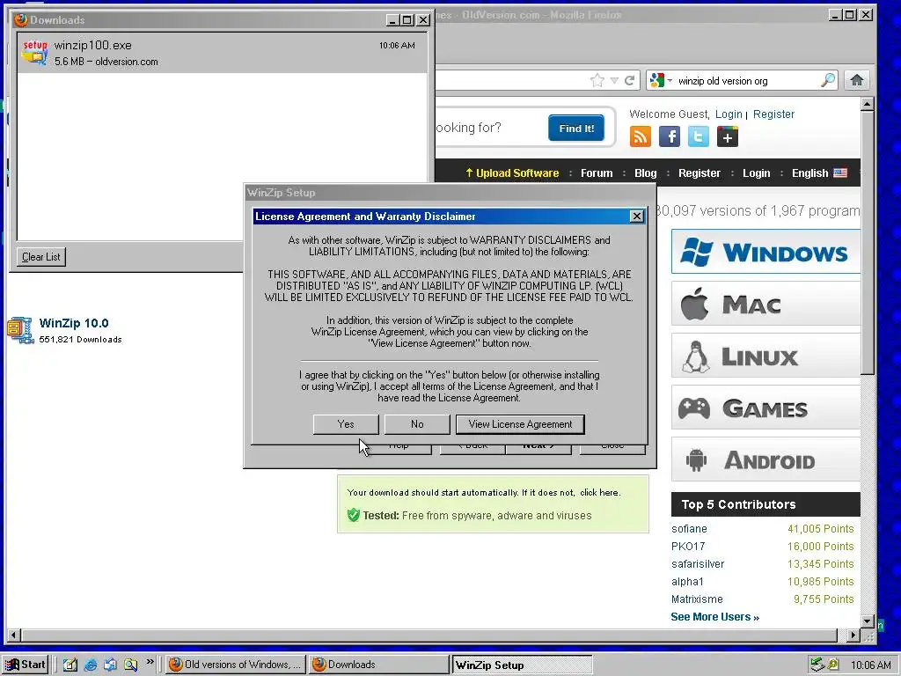
Task: Click the Outlook Express Quick Launch icon
Action: tap(110, 665)
